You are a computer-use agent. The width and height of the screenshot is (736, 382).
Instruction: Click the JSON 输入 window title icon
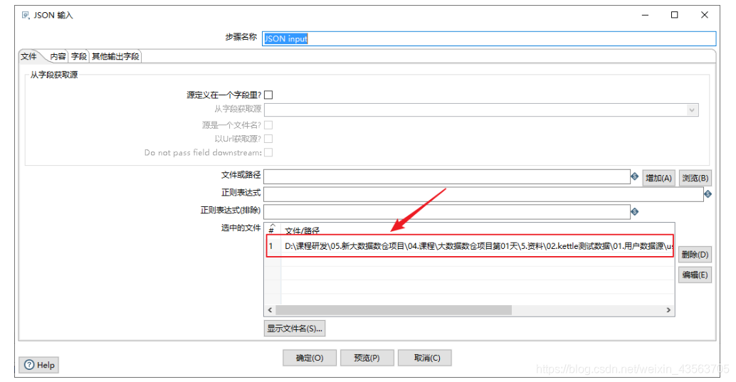pos(26,16)
